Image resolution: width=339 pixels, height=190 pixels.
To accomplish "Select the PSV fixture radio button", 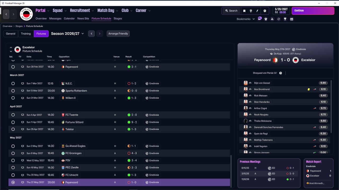I will tap(13, 160).
